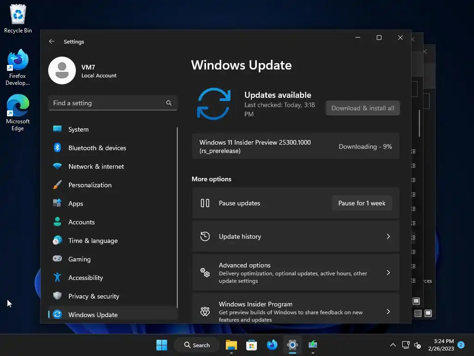Open Bluetooth & devices settings

112,148
